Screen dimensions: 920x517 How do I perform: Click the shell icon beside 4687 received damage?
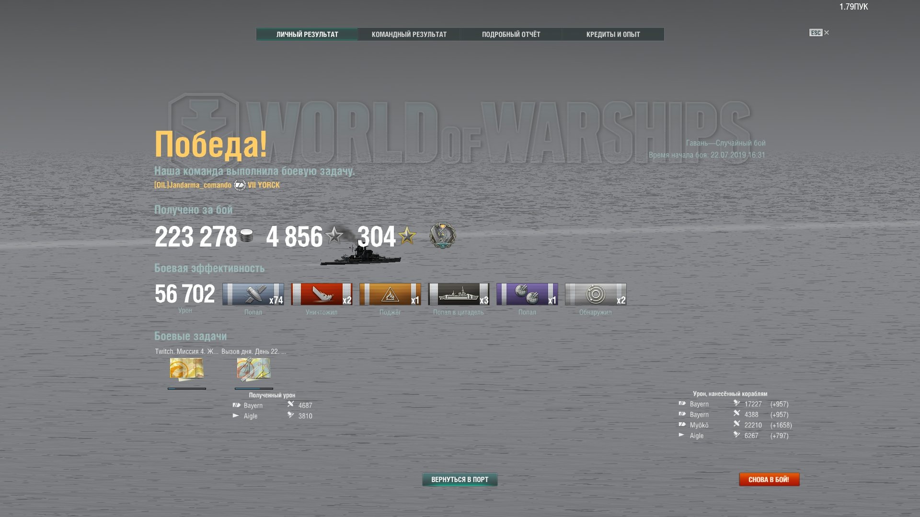(x=290, y=405)
